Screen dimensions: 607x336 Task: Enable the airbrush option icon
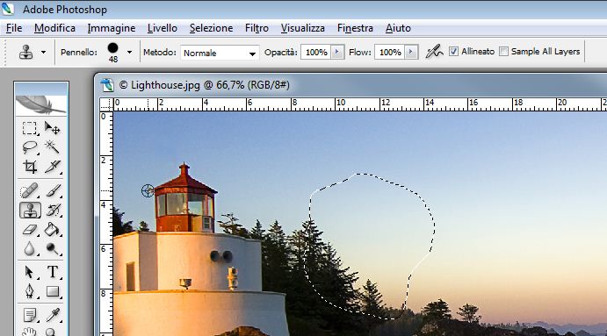[x=434, y=52]
